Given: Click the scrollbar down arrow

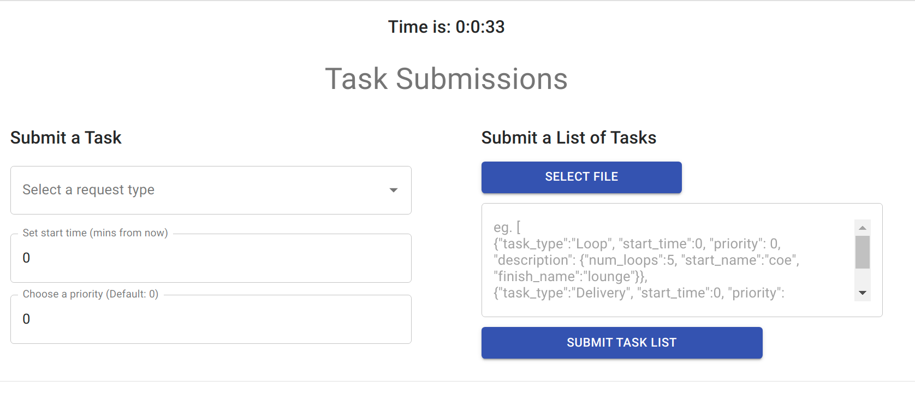Looking at the screenshot, I should [863, 293].
